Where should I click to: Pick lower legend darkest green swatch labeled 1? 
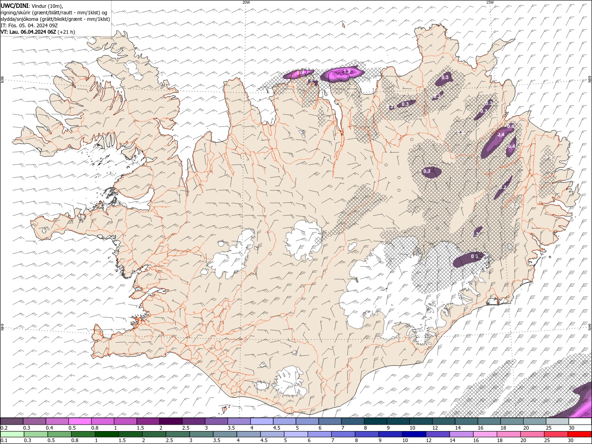[107, 434]
